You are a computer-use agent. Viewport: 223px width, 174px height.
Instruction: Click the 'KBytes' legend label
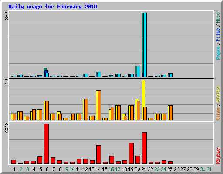coord(218,156)
